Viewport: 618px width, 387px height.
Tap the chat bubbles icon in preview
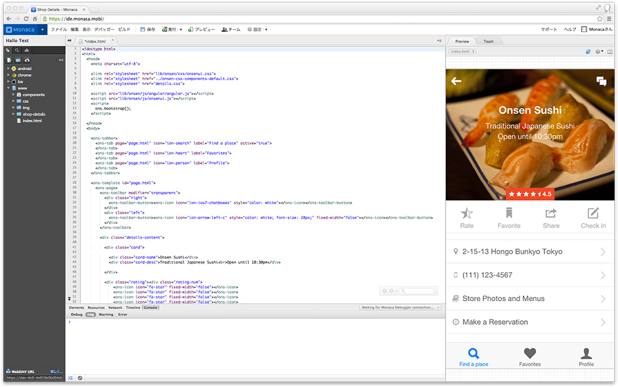coord(601,81)
